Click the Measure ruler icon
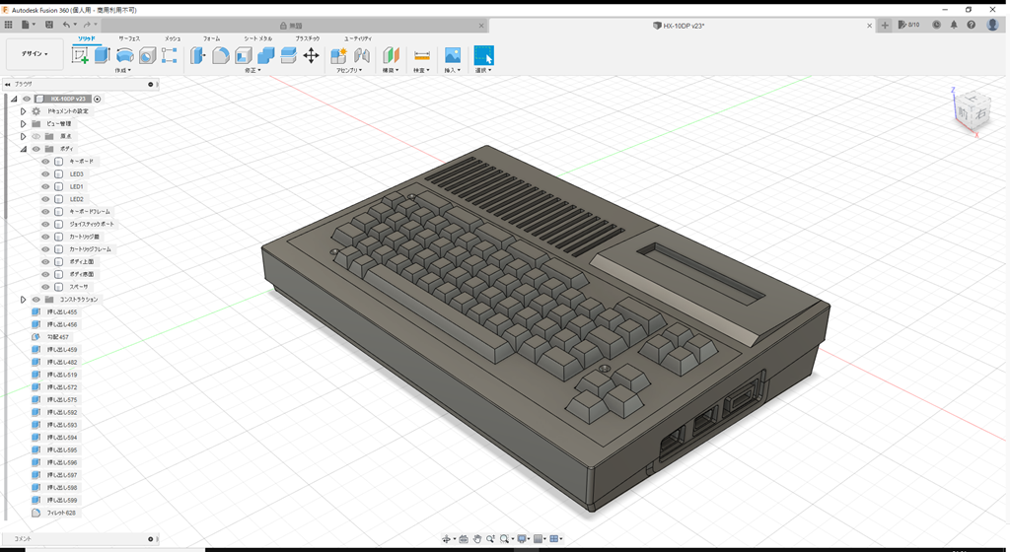The width and height of the screenshot is (1010, 552). coord(421,56)
